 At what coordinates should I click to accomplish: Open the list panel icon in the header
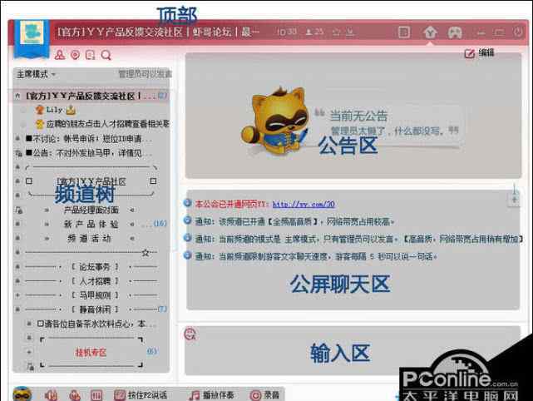(x=404, y=32)
